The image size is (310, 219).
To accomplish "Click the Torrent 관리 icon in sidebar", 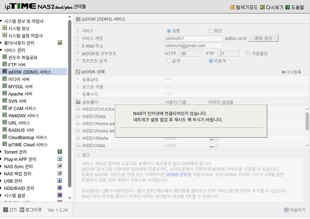I will pyautogui.click(x=60, y=152).
